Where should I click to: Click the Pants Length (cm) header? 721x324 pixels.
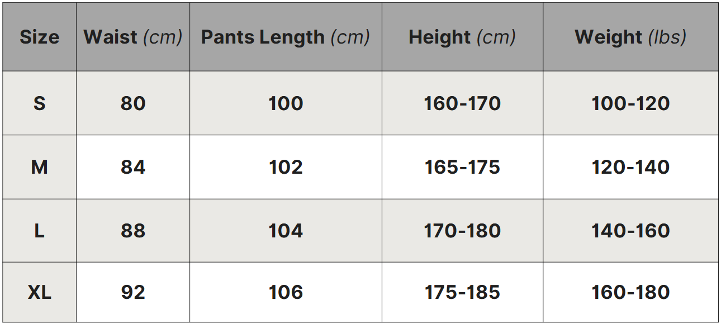(286, 37)
